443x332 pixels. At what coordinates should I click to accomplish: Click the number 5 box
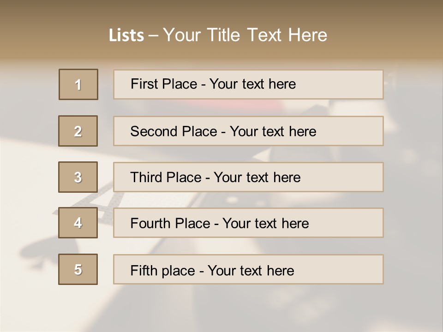(x=78, y=269)
